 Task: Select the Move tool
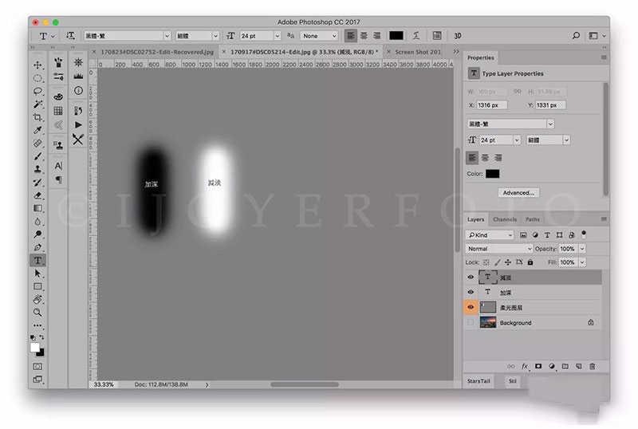click(x=37, y=65)
